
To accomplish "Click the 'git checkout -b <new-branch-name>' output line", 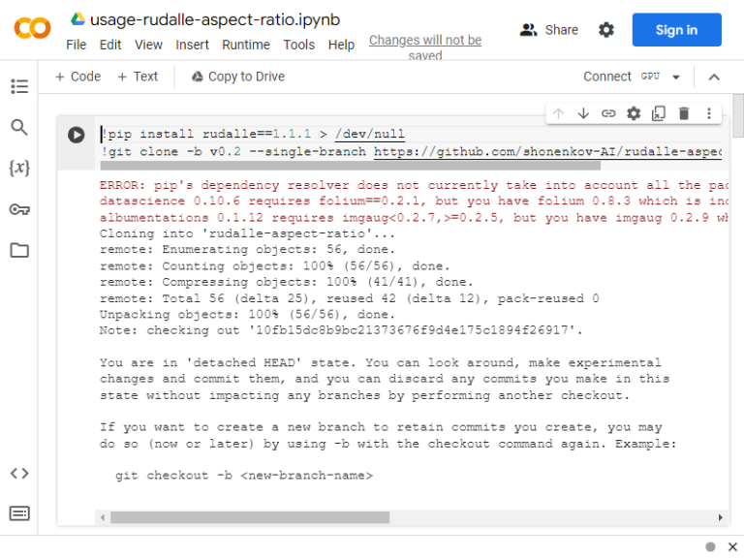I will pos(244,476).
